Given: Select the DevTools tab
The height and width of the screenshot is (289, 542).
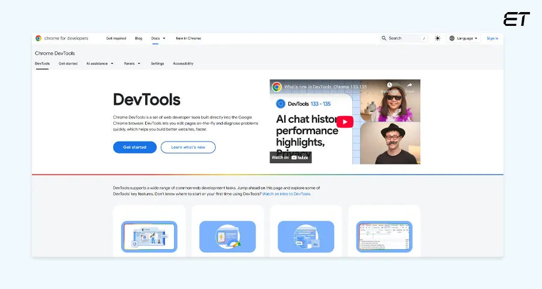Looking at the screenshot, I should (42, 64).
